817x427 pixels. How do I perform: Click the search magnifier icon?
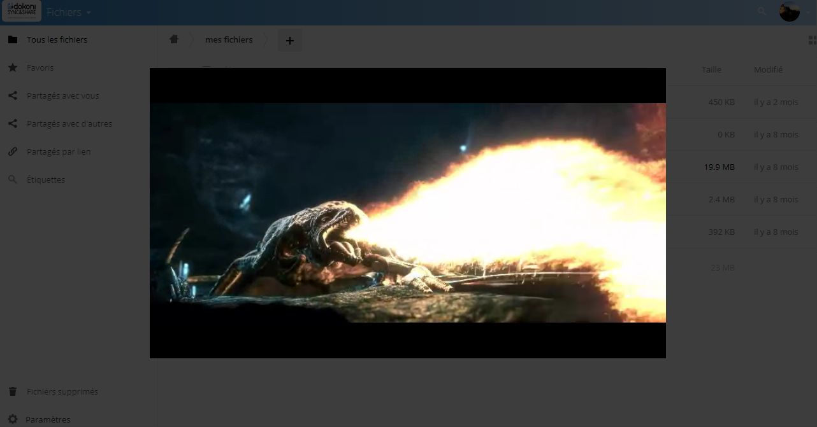762,11
